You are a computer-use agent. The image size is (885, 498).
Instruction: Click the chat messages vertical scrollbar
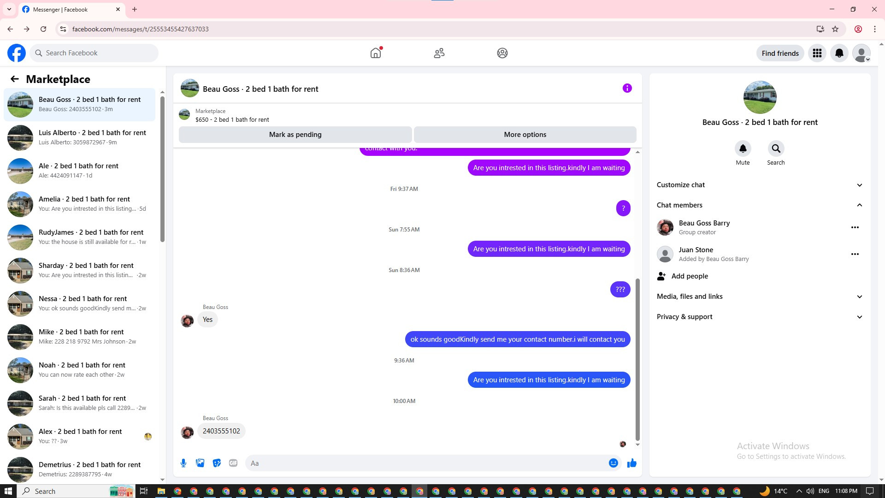tap(637, 360)
